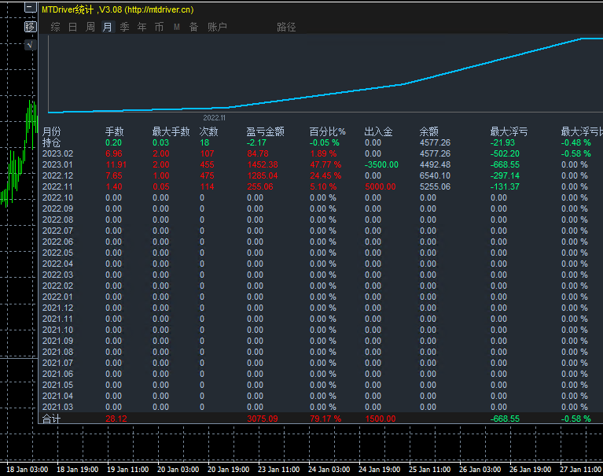Click the 盈亏金额 column header
The height and width of the screenshot is (476, 603).
(x=266, y=131)
